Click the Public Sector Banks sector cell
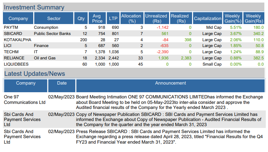The width and height of the screenshot is (268, 152). pos(52,34)
